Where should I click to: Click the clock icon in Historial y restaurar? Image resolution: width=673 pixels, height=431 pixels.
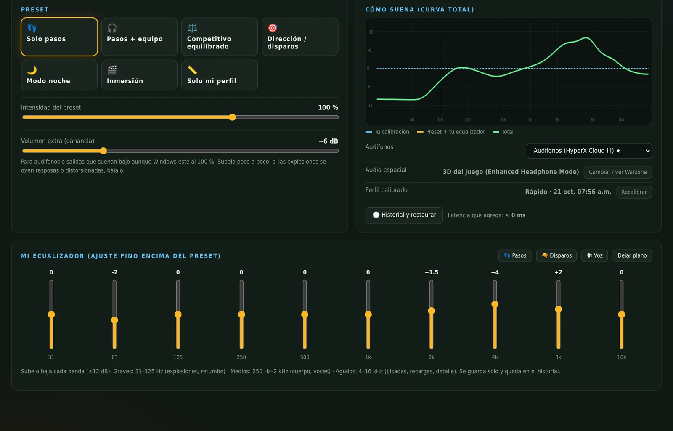click(x=376, y=215)
